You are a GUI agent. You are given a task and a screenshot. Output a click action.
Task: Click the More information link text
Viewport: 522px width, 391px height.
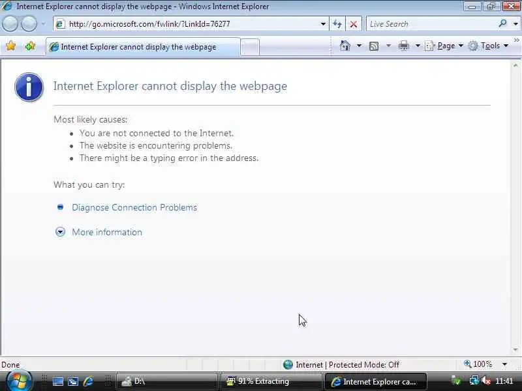pyautogui.click(x=107, y=232)
